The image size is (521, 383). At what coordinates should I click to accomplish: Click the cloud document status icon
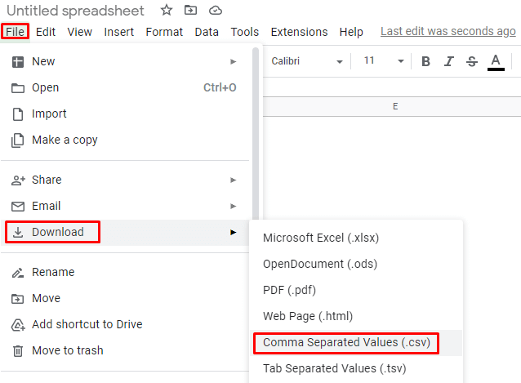tap(216, 11)
